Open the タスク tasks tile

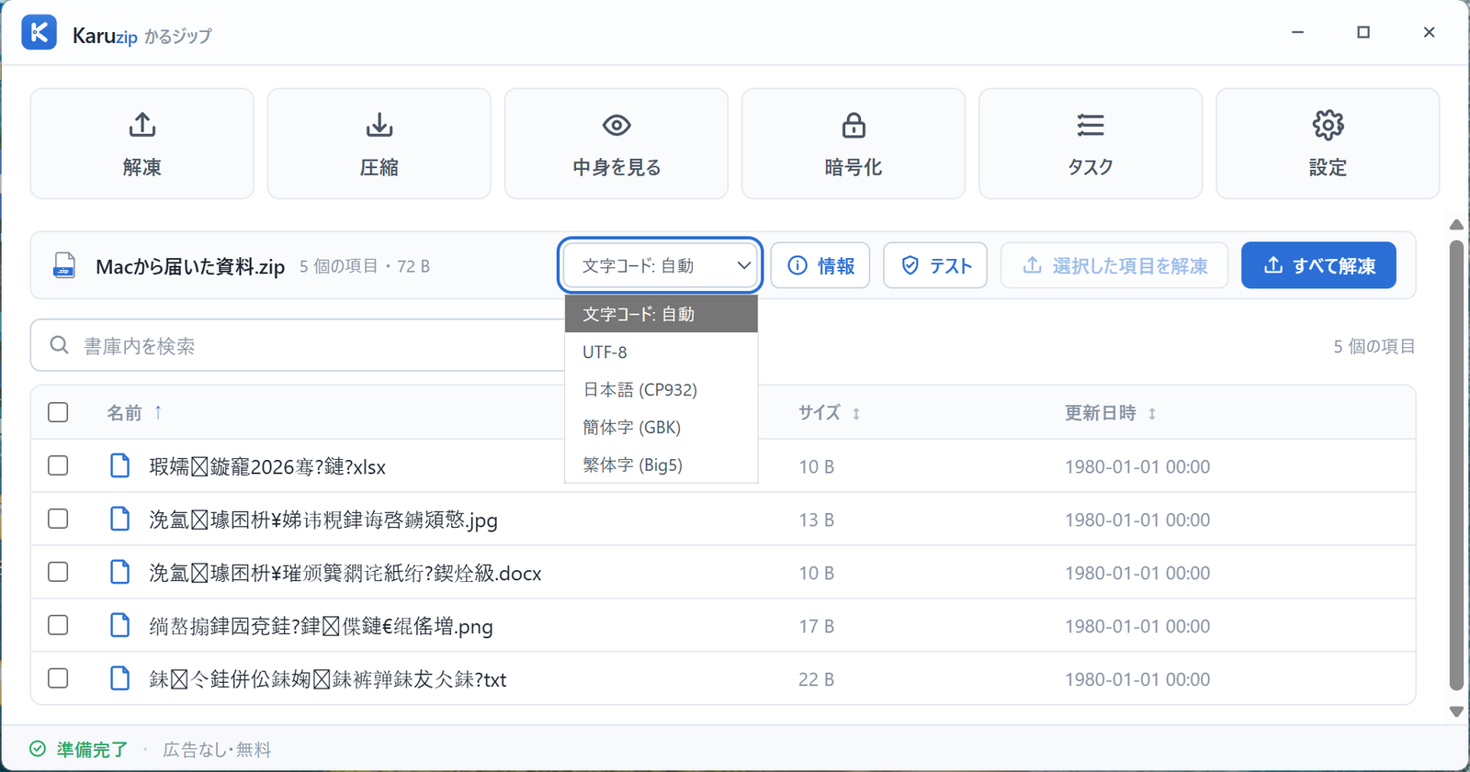coord(1091,143)
